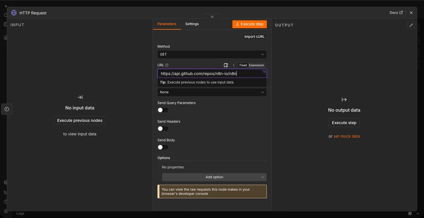
Task: Click Execute step in the Output panel
Action: [x=344, y=123]
